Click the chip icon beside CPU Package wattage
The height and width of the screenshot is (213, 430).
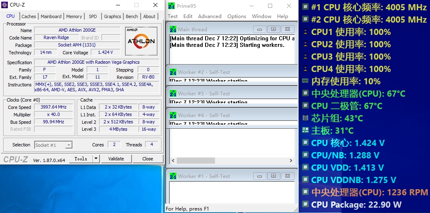305,204
